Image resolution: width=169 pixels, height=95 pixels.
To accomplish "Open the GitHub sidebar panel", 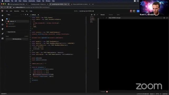I will tap(2, 29).
